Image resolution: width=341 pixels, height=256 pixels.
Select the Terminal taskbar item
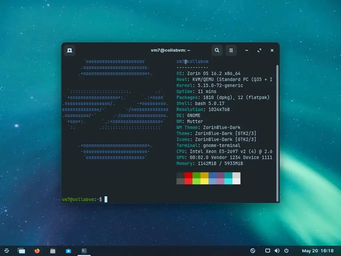(x=84, y=251)
